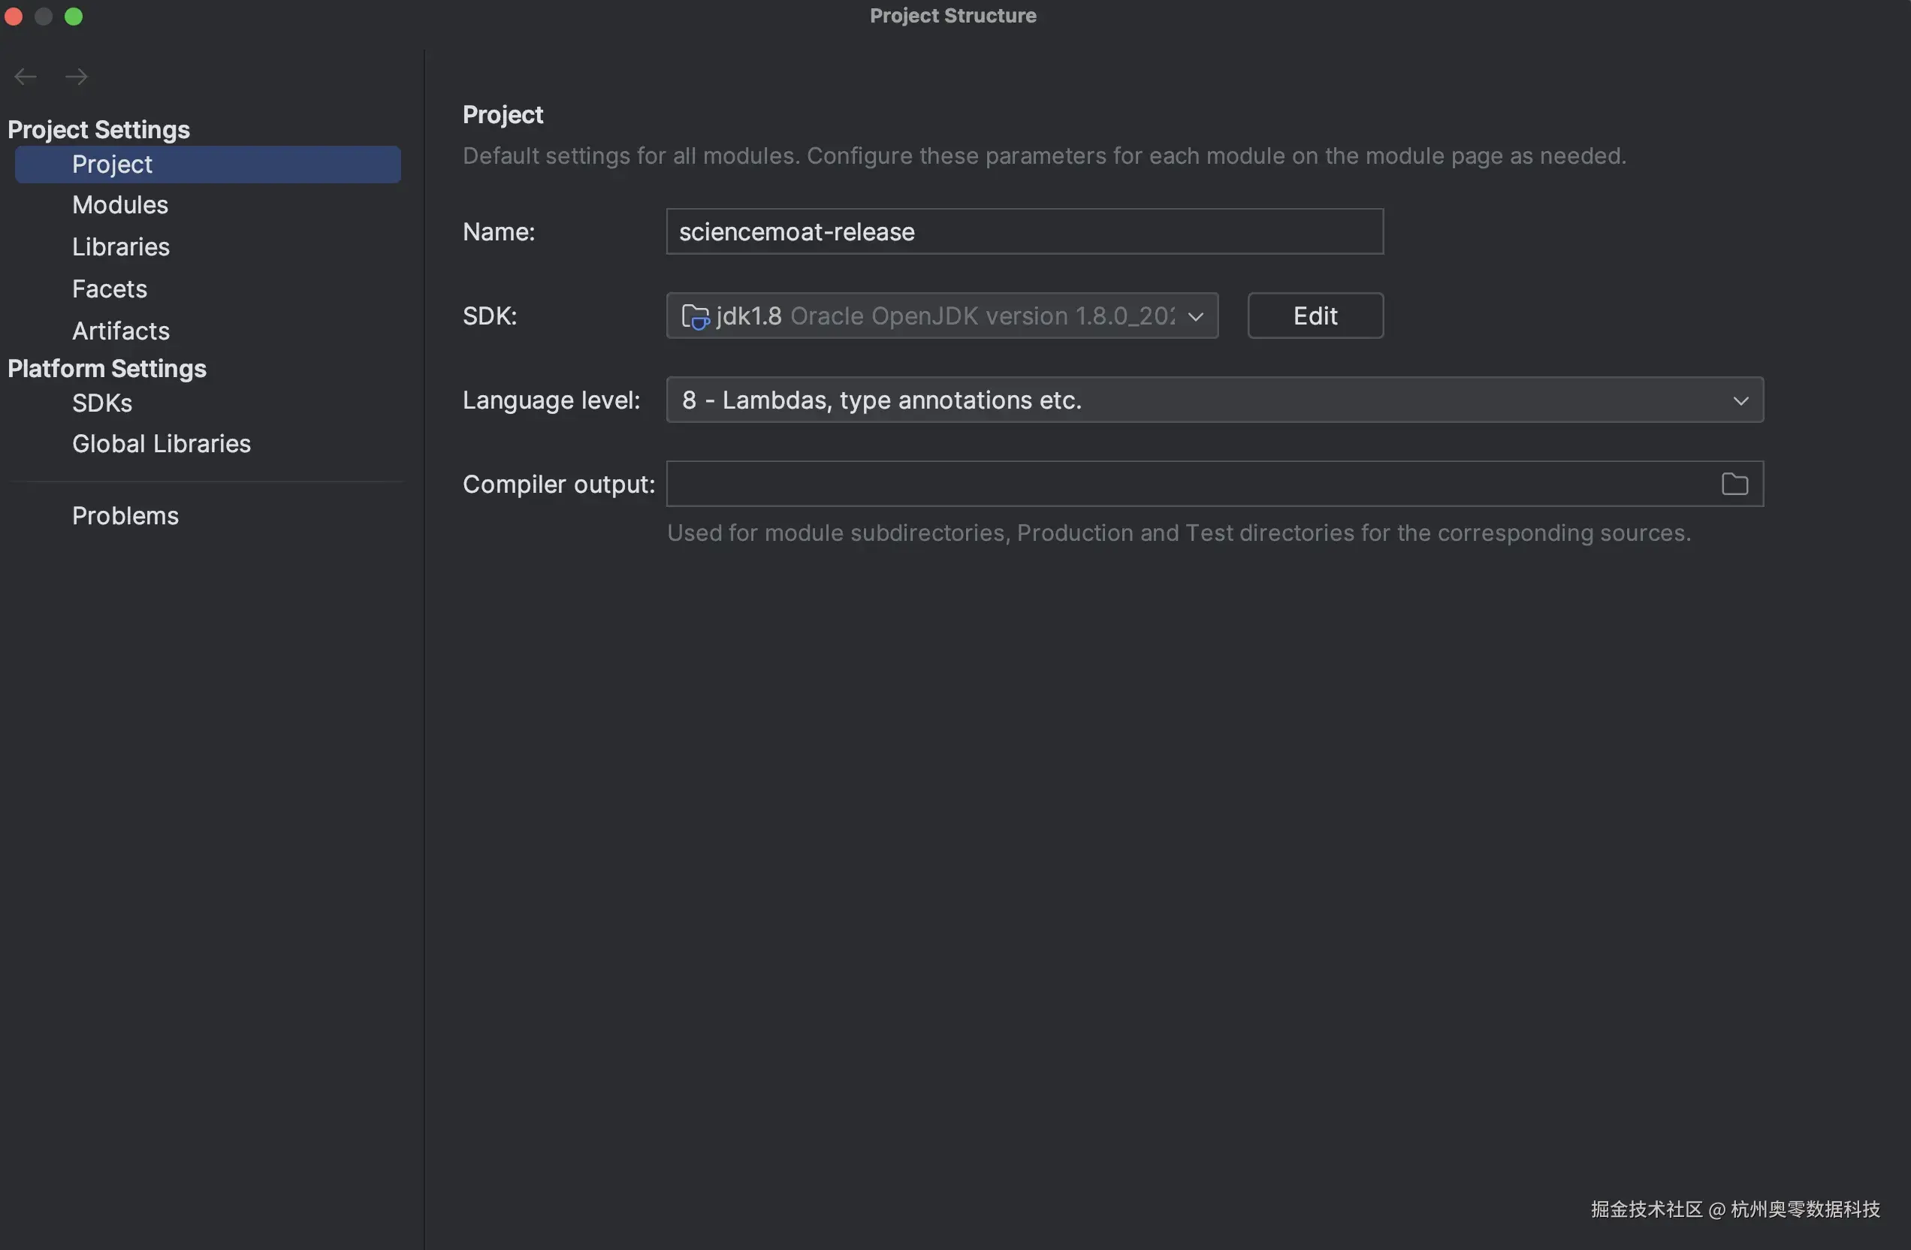Click the JDK folder icon in SDK field

pyautogui.click(x=695, y=316)
